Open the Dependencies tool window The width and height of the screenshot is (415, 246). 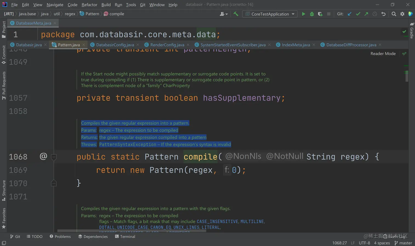tap(93, 236)
